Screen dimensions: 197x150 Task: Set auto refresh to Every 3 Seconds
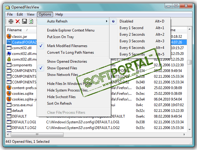tap(140, 41)
